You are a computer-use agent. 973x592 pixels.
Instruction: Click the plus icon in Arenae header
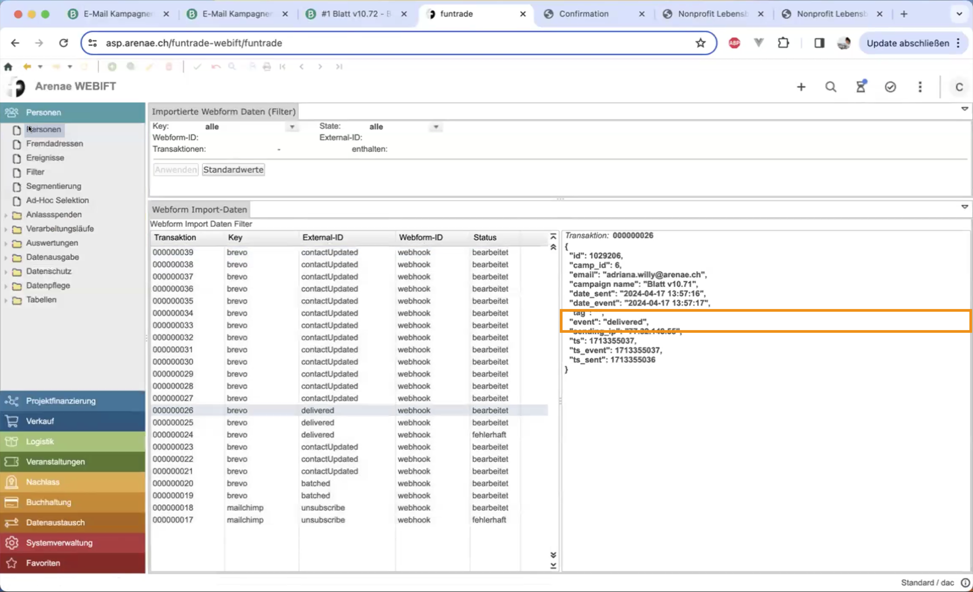pyautogui.click(x=801, y=87)
